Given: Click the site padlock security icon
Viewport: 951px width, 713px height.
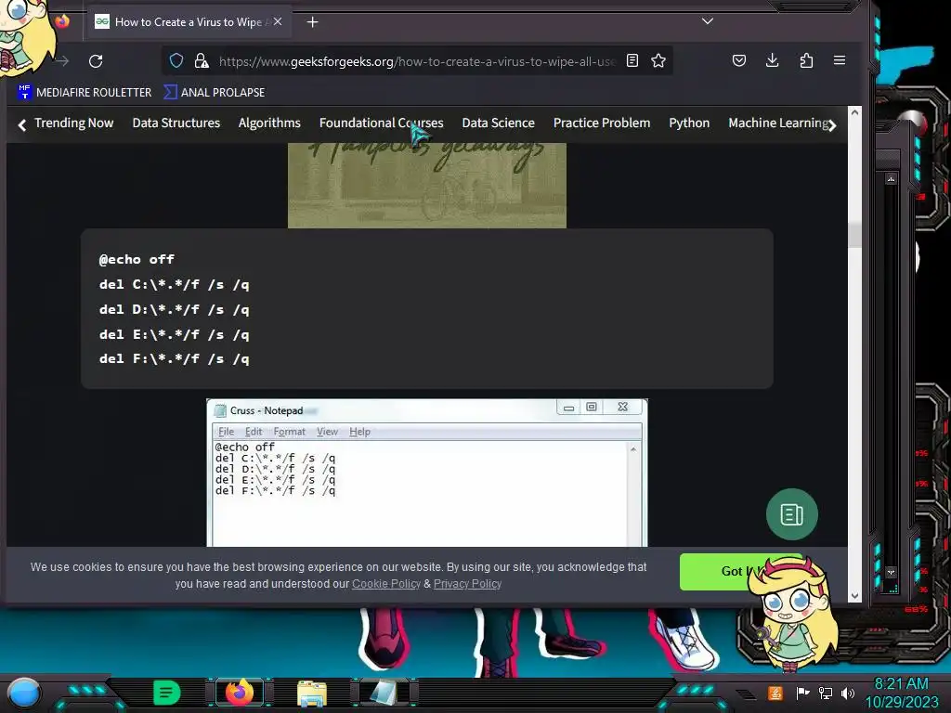Looking at the screenshot, I should [x=202, y=60].
